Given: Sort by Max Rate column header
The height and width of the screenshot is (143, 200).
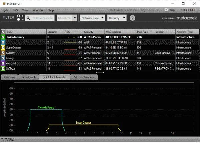Looking at the screenshot, I should pyautogui.click(x=145, y=32).
